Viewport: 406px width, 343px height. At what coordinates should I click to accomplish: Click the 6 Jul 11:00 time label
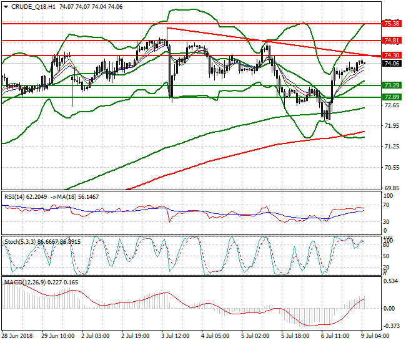coord(335,336)
